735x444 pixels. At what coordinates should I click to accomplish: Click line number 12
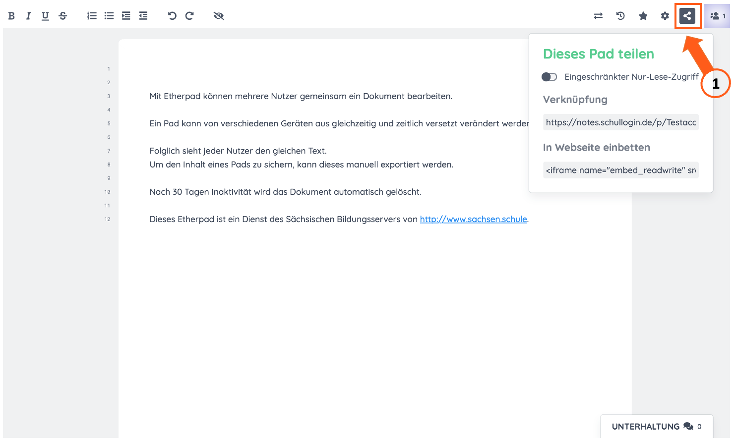pyautogui.click(x=107, y=219)
